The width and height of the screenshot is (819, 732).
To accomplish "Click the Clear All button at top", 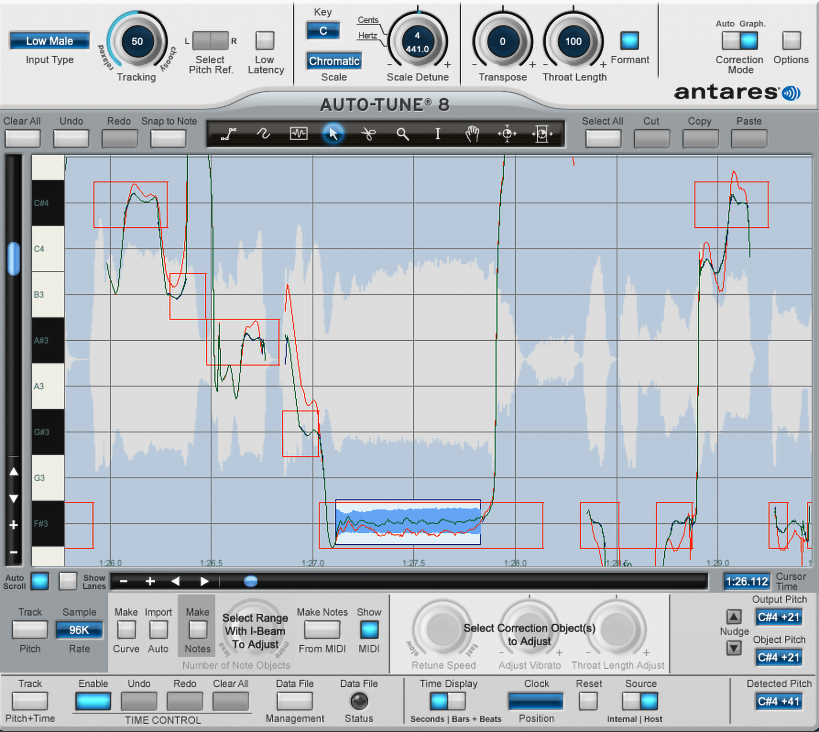I will click(x=22, y=138).
